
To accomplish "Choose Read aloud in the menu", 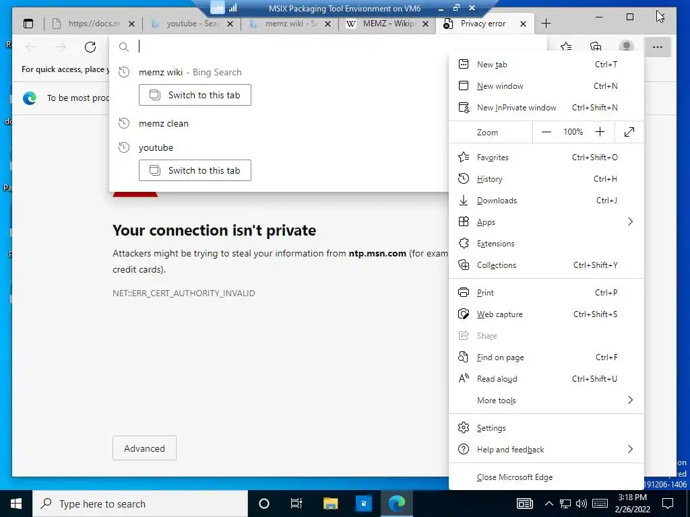I will coord(546,379).
